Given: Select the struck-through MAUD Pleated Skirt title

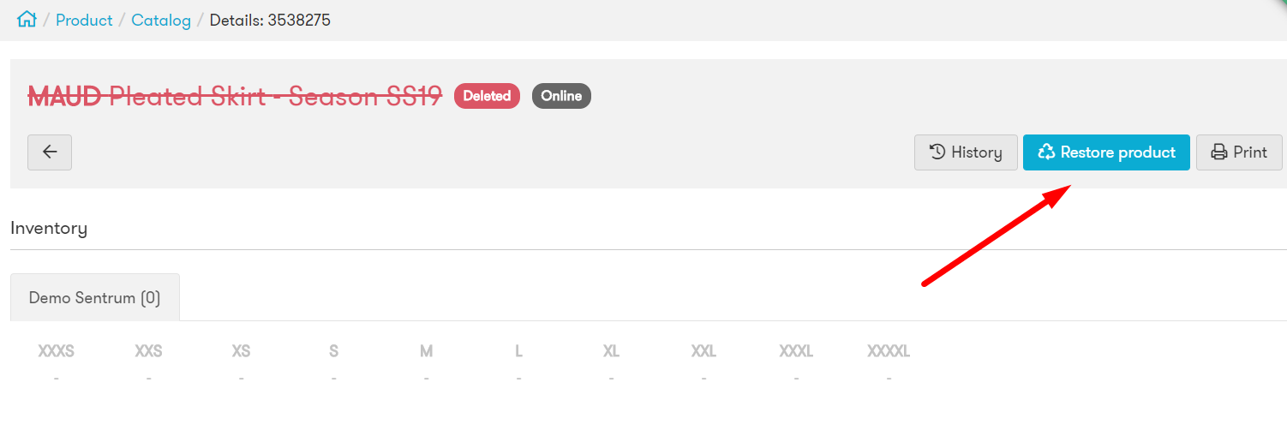Looking at the screenshot, I should coord(235,96).
